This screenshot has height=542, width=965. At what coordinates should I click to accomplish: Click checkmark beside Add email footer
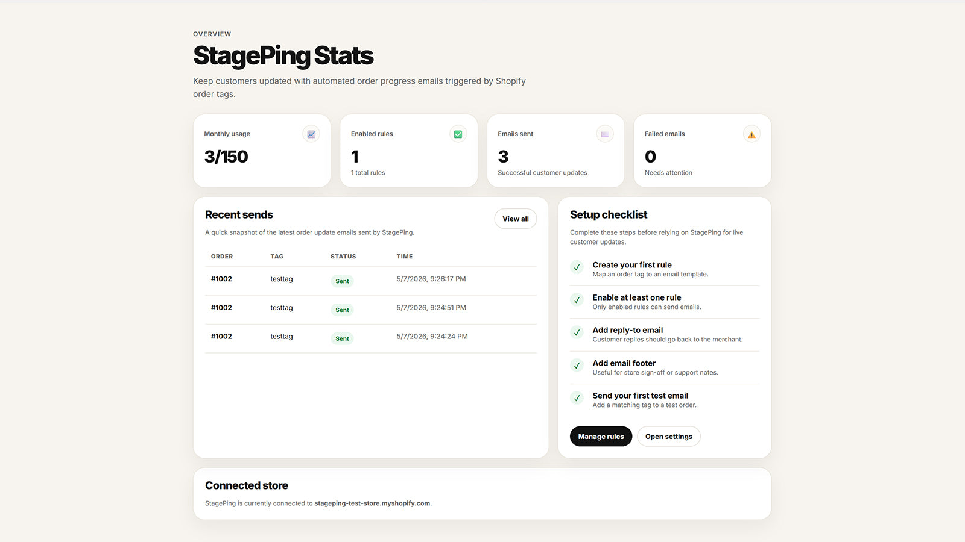577,366
